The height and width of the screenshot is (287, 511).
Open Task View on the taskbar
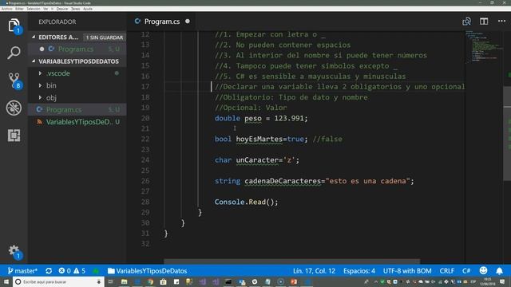(x=111, y=281)
